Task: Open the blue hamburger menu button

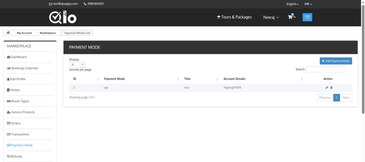Action: (307, 17)
